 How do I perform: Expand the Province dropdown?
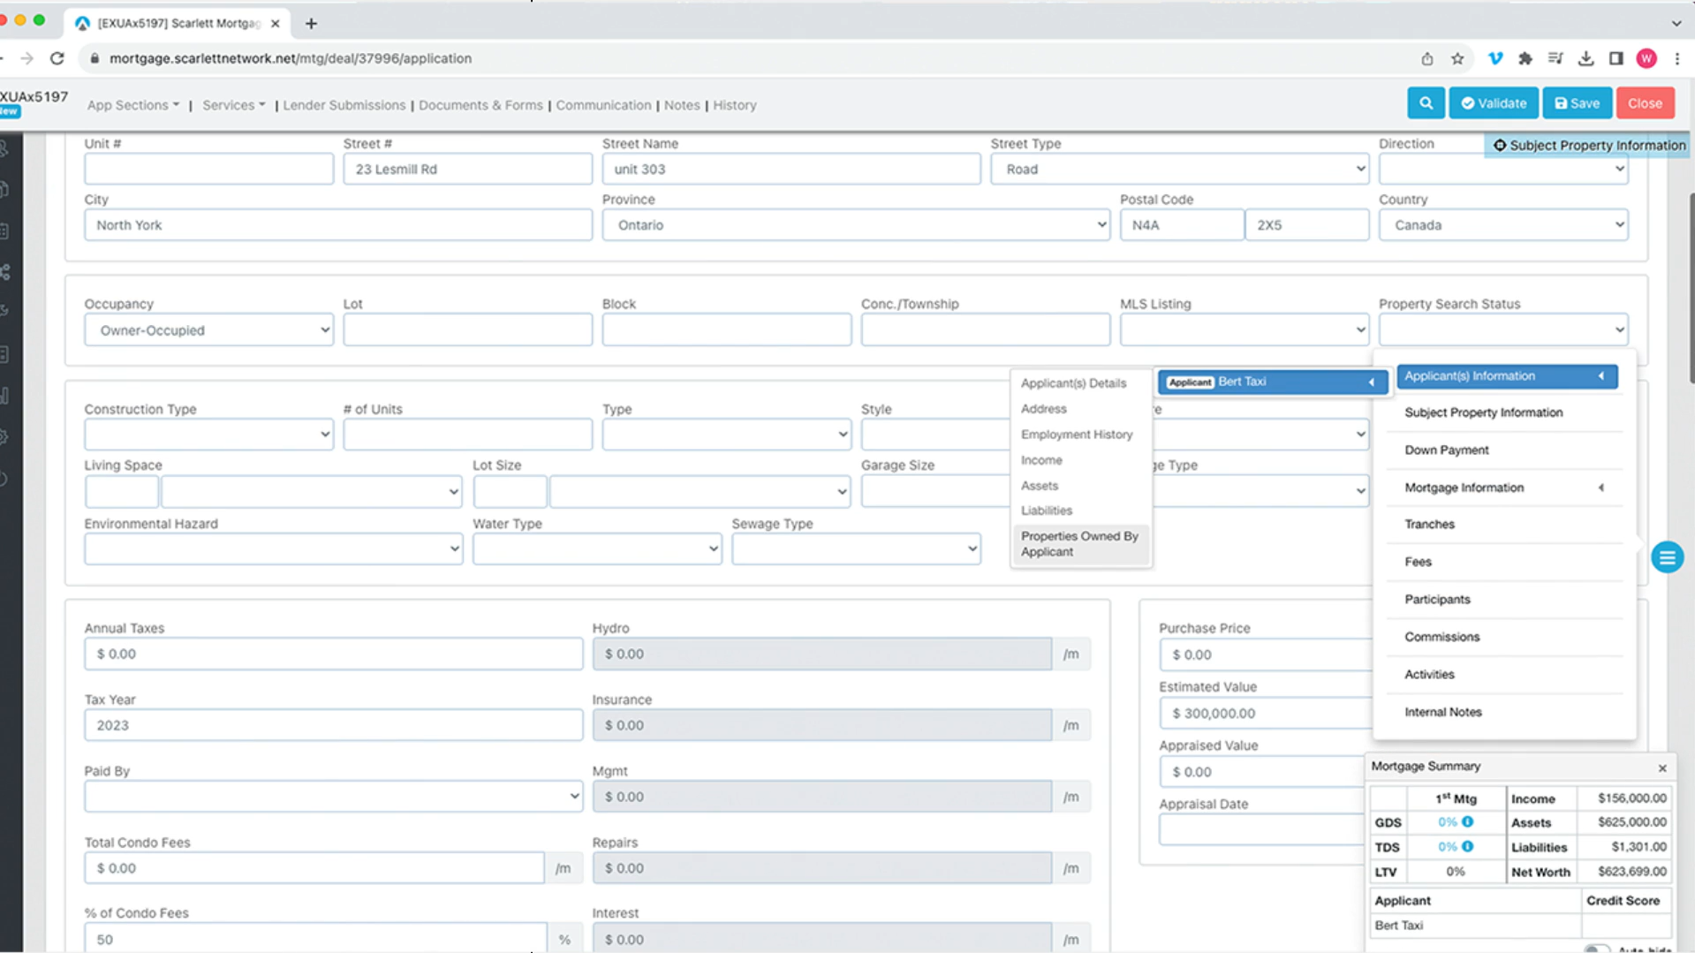[x=855, y=225]
